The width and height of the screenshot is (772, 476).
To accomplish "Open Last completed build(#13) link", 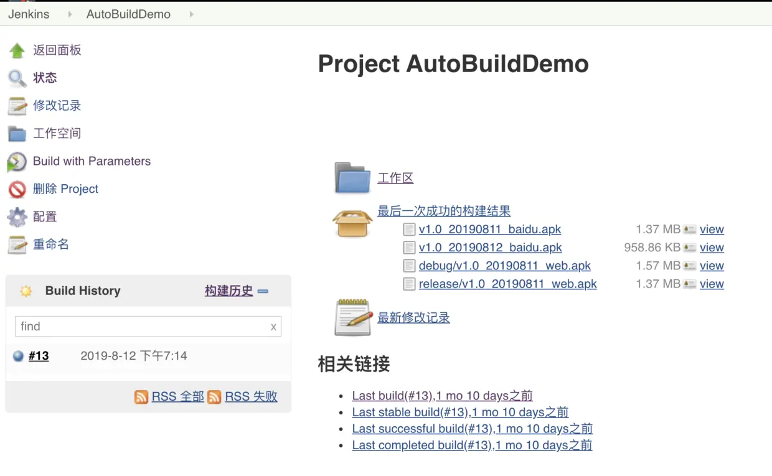I will [x=472, y=445].
